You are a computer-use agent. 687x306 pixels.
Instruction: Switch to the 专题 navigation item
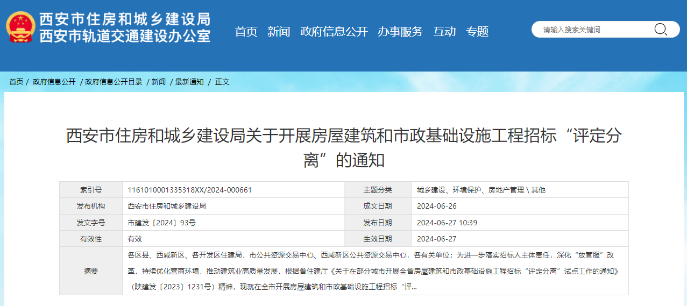tap(477, 32)
